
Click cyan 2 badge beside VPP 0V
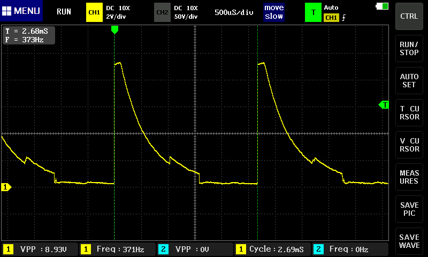click(163, 250)
